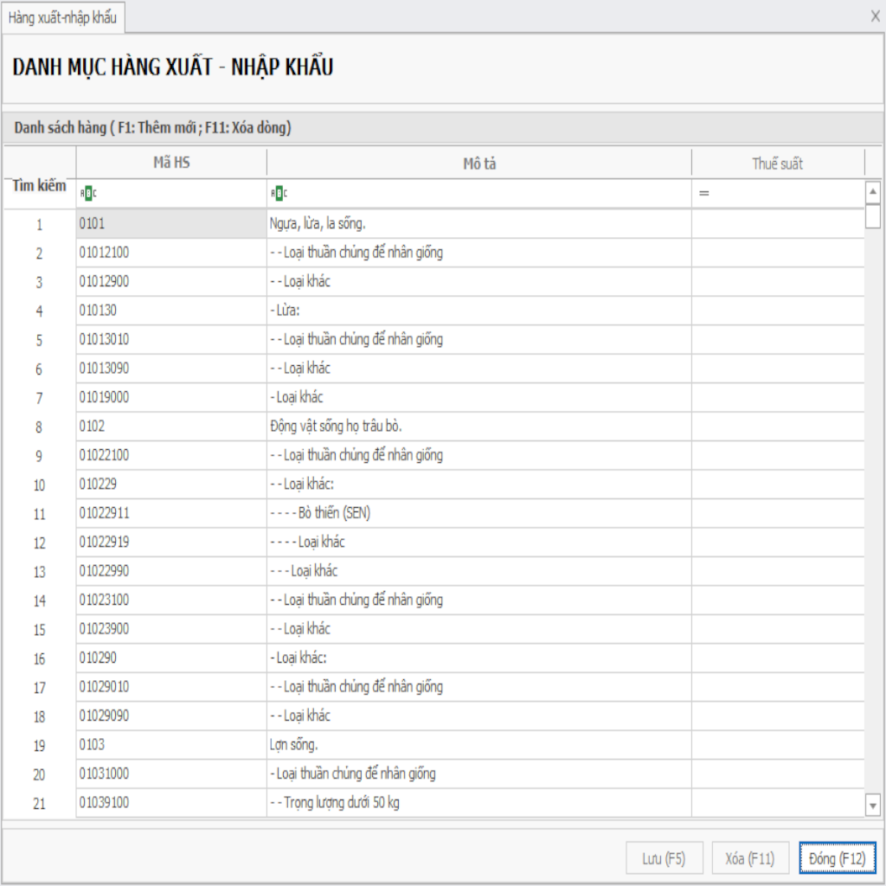Select the row 'Động vật sống họ trâu bò'

coord(478,426)
